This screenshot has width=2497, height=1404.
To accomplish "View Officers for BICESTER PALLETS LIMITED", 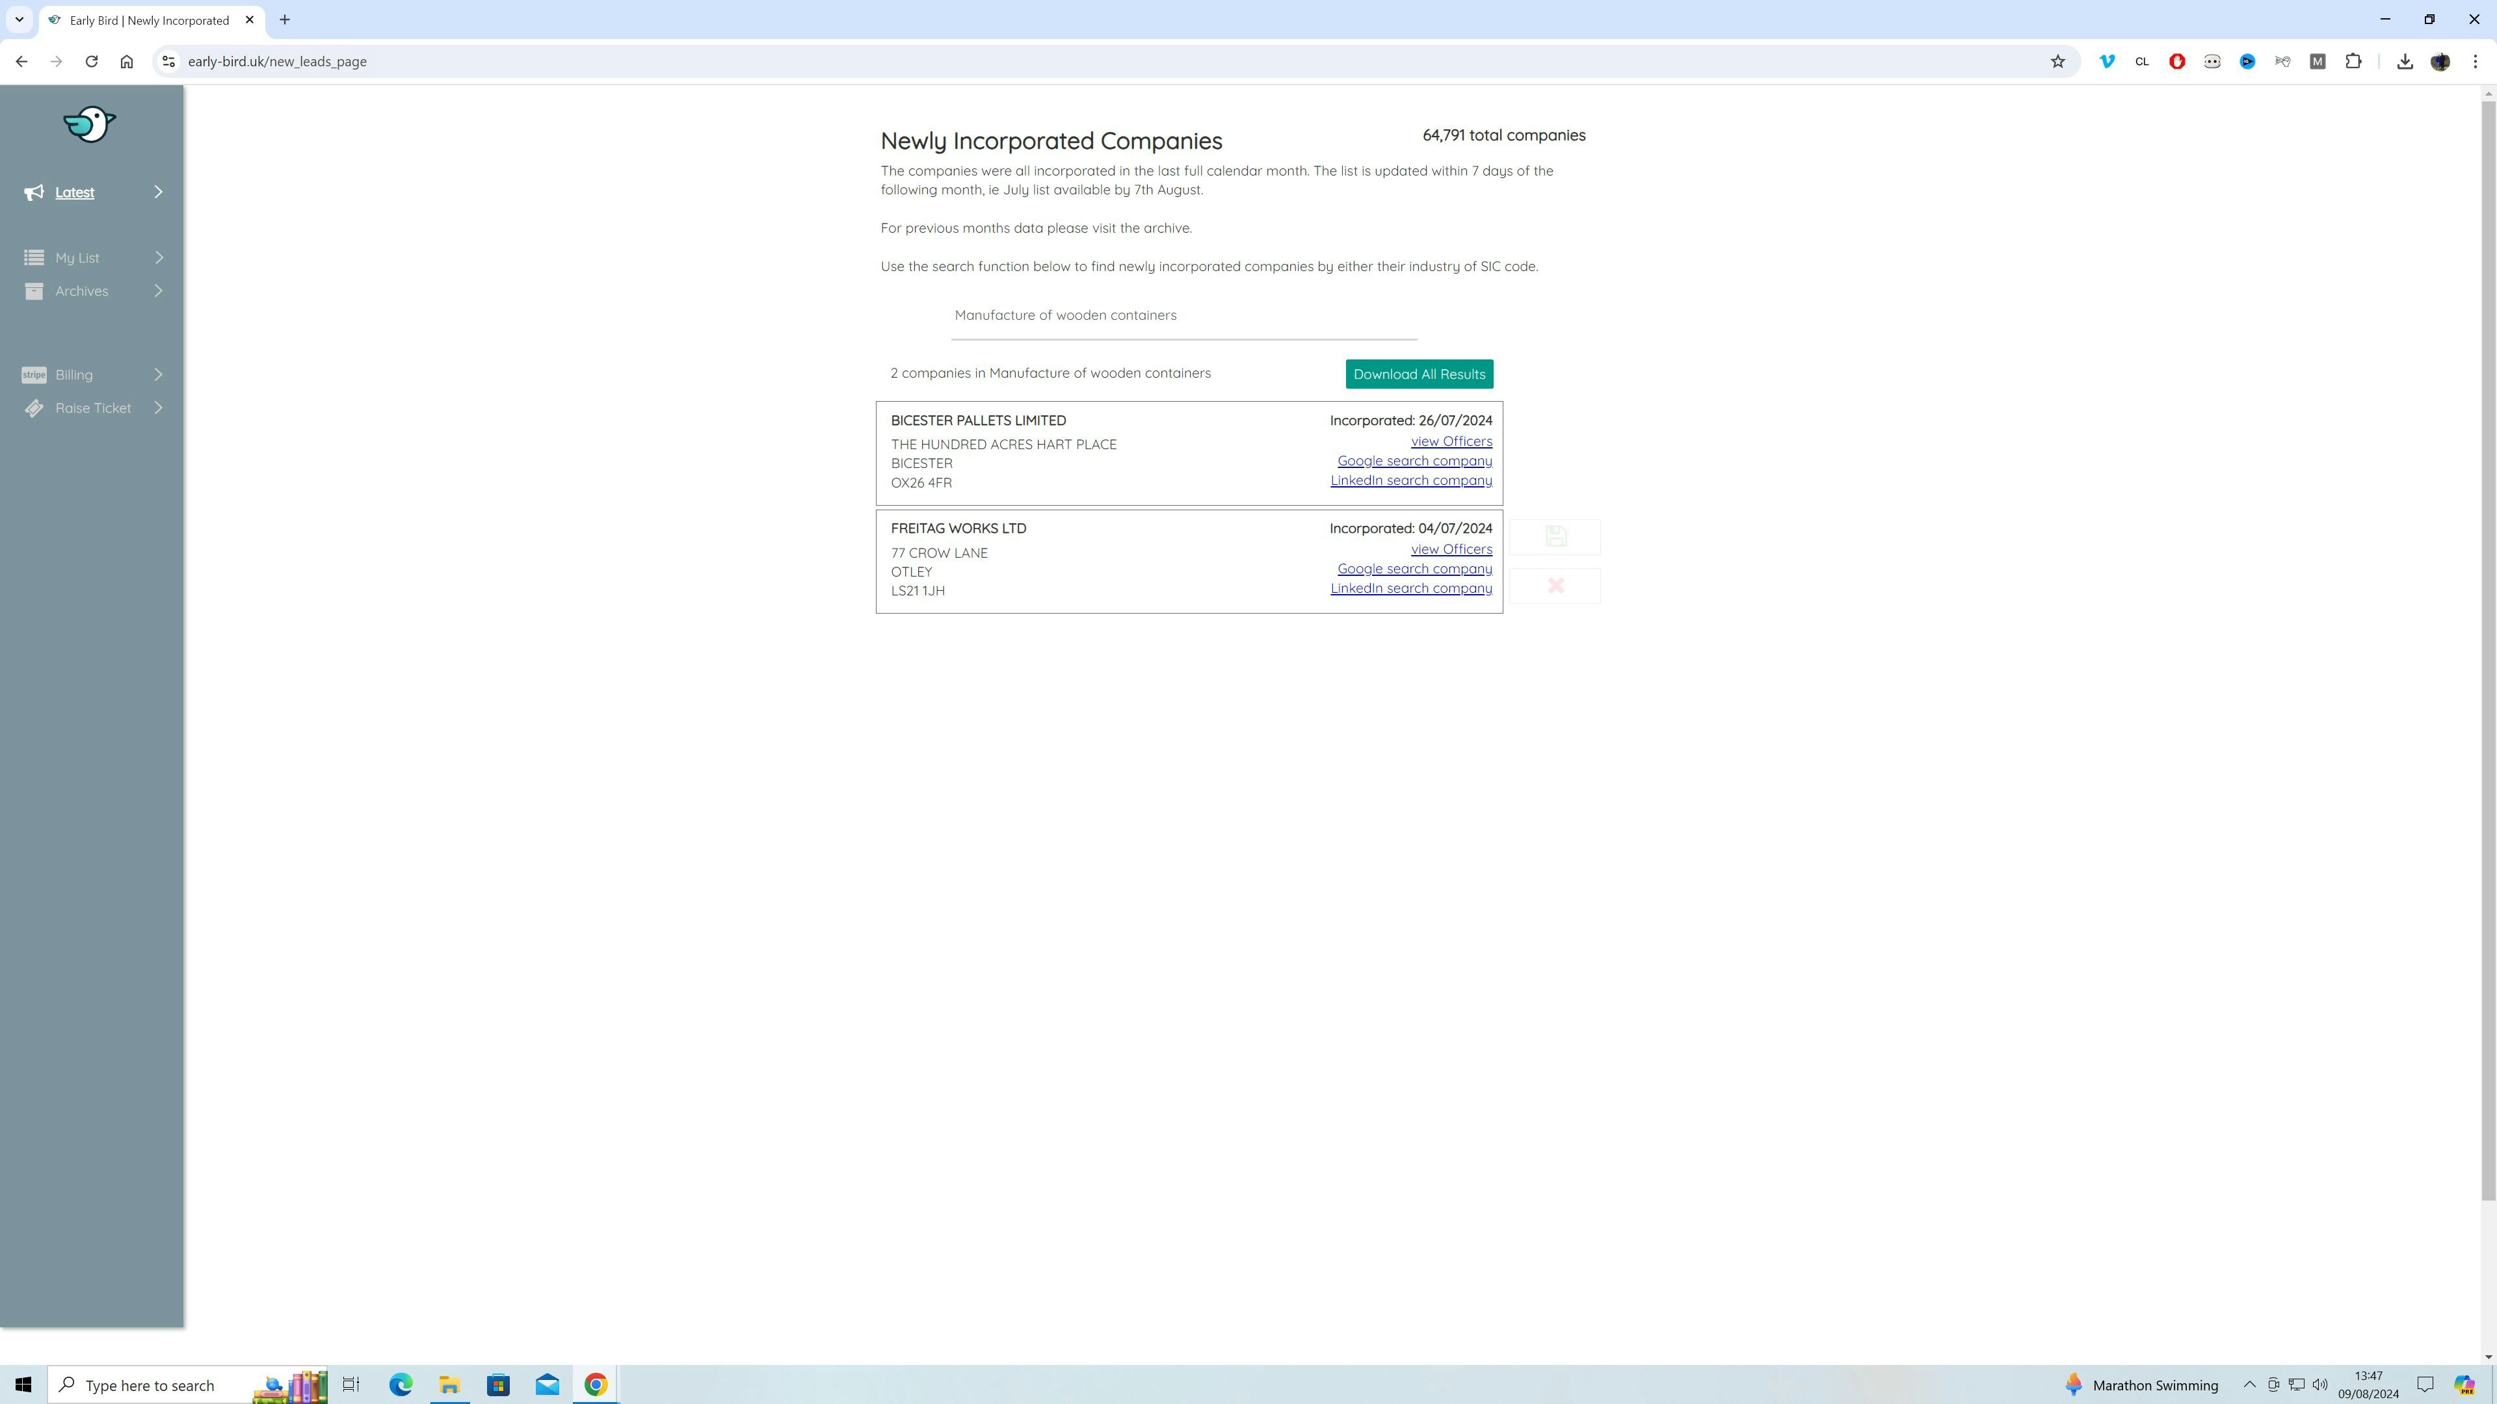I will tap(1451, 442).
